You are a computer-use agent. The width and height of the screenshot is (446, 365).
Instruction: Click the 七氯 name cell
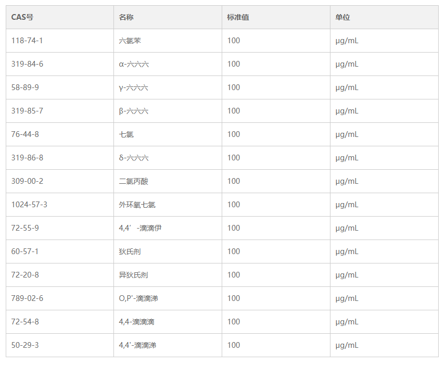coord(126,134)
